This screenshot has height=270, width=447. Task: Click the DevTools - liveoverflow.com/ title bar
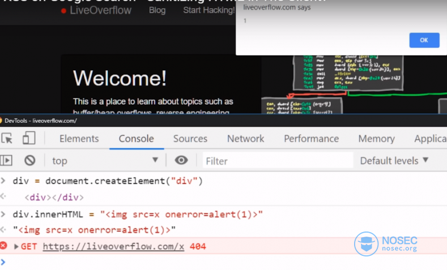(223, 121)
